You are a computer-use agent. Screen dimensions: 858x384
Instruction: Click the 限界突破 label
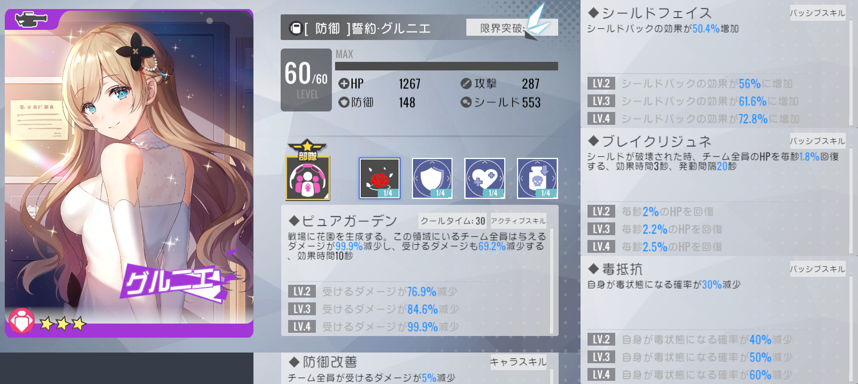502,28
